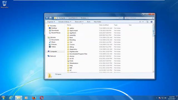Image resolution: width=178 pixels, height=100 pixels.
Task: Open the taskbar clock and date
Action: (172, 98)
